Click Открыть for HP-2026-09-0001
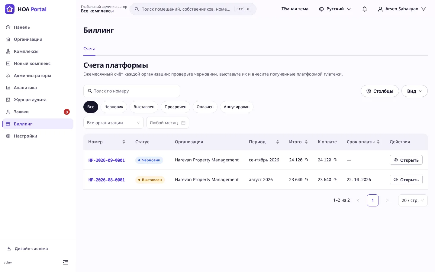The height and width of the screenshot is (272, 435). [x=406, y=160]
